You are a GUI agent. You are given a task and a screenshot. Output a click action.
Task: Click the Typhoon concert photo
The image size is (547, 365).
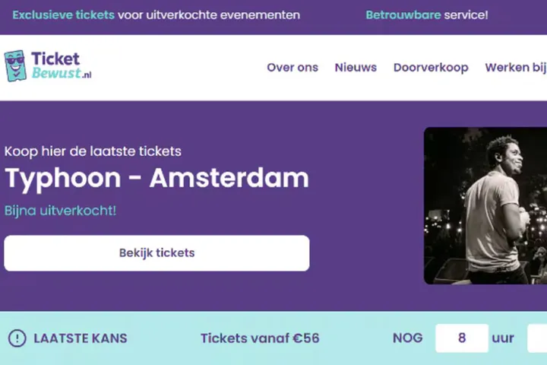pyautogui.click(x=485, y=205)
